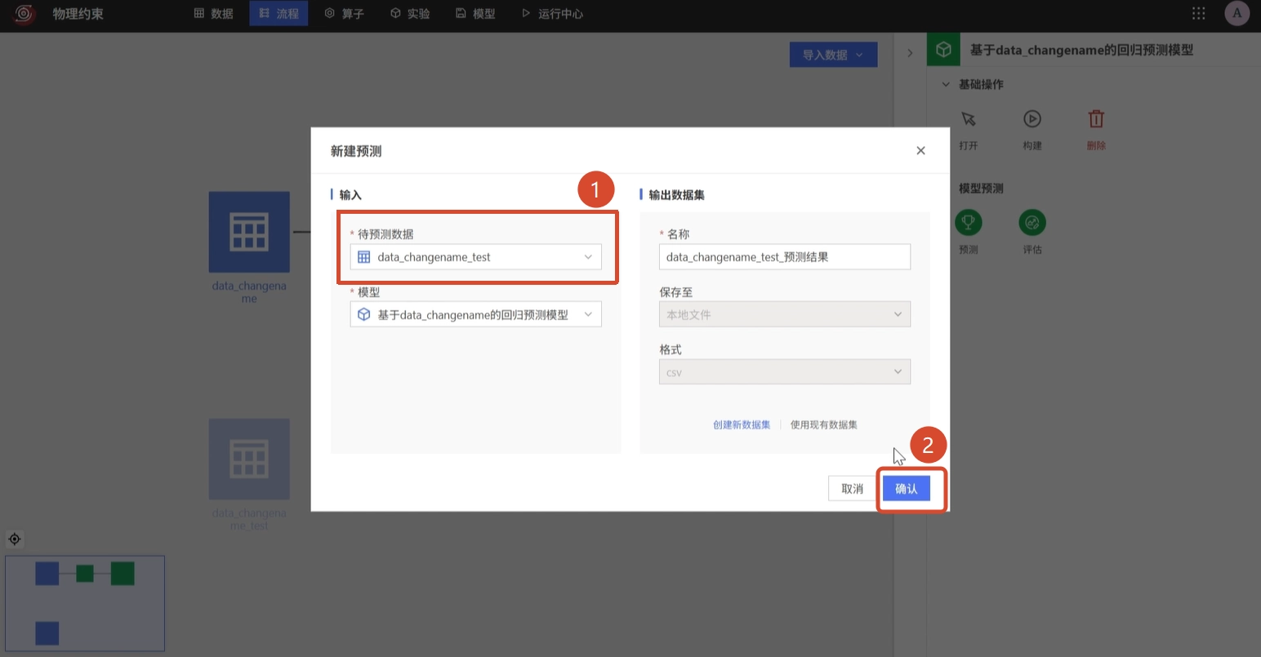
Task: Open the 算子 tab
Action: point(344,14)
